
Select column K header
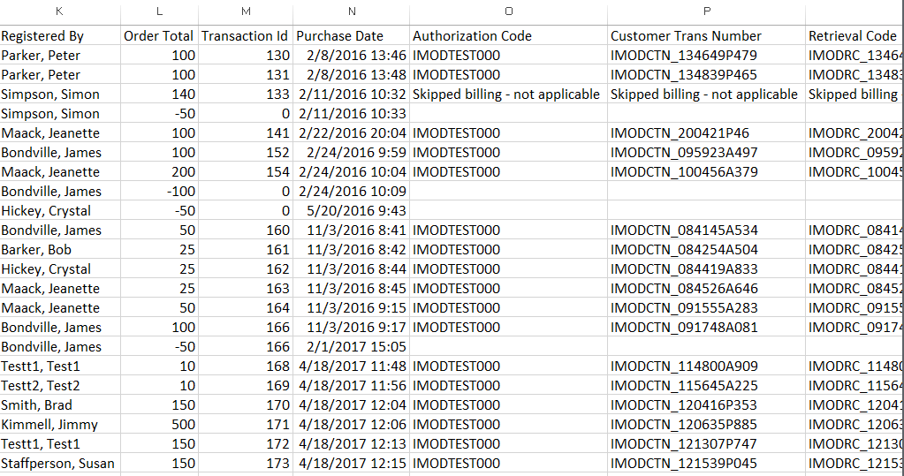[59, 11]
